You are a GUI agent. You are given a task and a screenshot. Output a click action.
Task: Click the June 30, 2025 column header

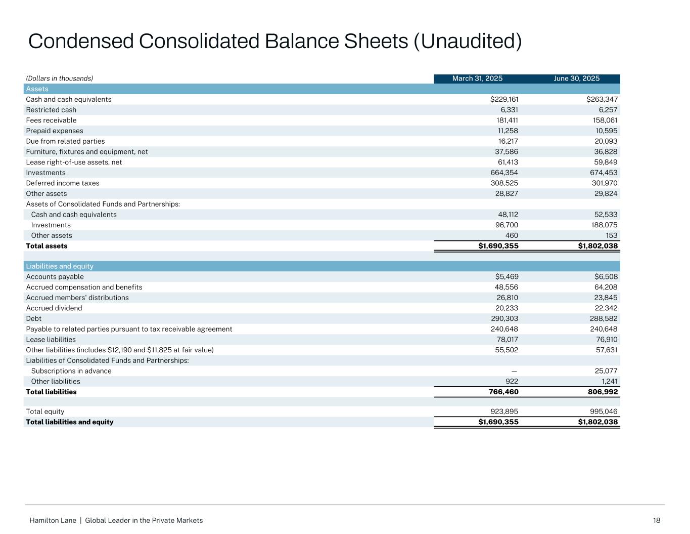pyautogui.click(x=577, y=78)
